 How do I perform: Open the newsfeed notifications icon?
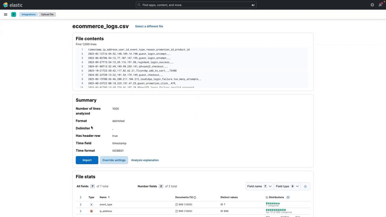(x=380, y=5)
